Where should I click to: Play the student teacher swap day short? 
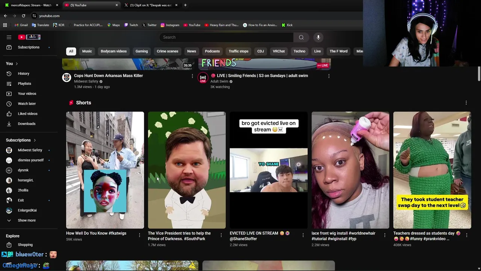(x=432, y=170)
